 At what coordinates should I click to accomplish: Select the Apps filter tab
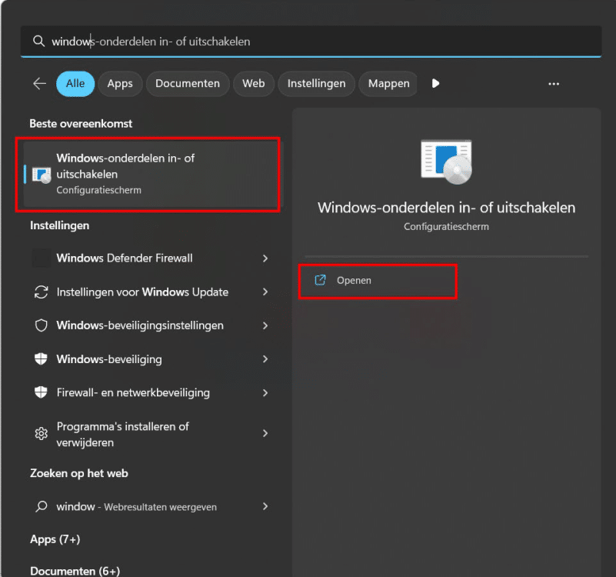point(120,83)
